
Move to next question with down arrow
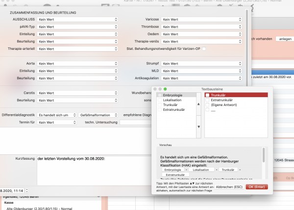[198, 127]
